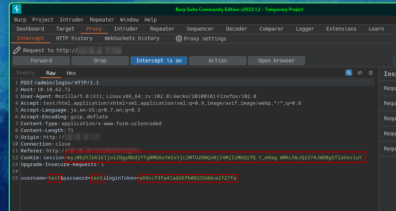Screen dimensions: 396x211
Task: Click the Proxy settings gear icon
Action: (179, 39)
